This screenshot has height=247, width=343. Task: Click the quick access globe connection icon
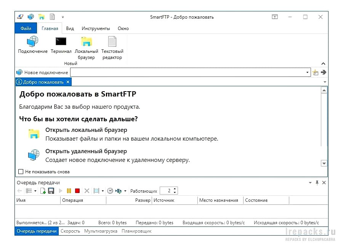coord(31,17)
